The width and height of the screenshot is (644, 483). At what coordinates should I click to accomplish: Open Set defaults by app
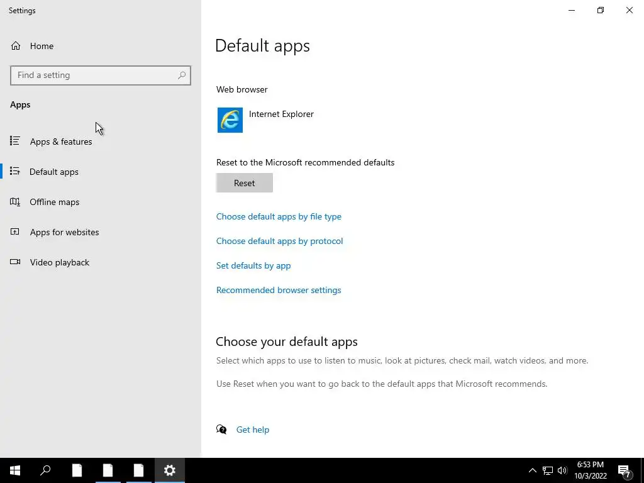click(253, 265)
